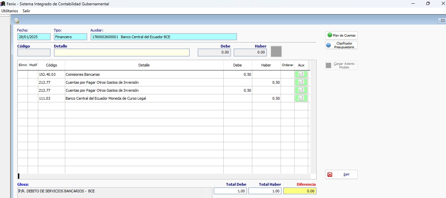
Task: Click Aux icon for second Cuentas por Pagar row
Action: click(x=301, y=90)
